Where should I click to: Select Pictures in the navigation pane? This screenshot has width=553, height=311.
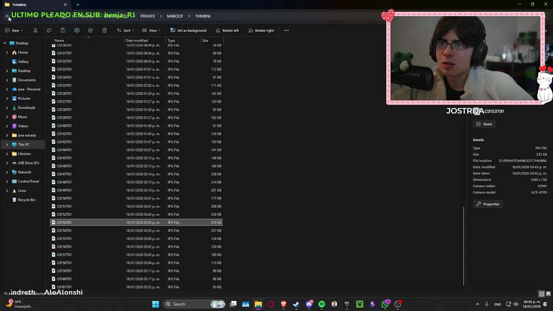click(x=24, y=98)
